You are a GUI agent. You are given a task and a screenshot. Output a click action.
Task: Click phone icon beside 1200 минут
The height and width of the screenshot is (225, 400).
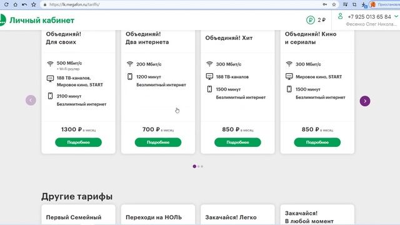point(130,76)
